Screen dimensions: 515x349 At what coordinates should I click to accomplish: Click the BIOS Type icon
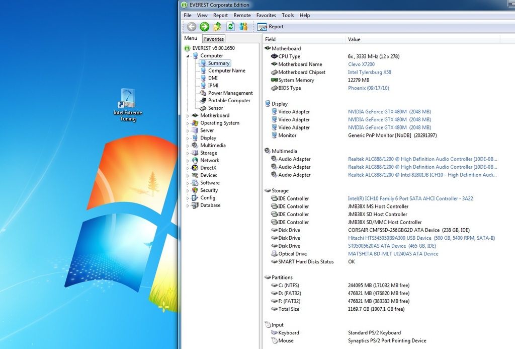274,88
